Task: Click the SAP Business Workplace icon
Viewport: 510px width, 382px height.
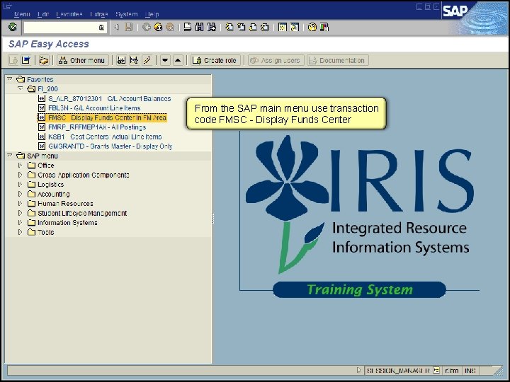Action: click(x=44, y=60)
